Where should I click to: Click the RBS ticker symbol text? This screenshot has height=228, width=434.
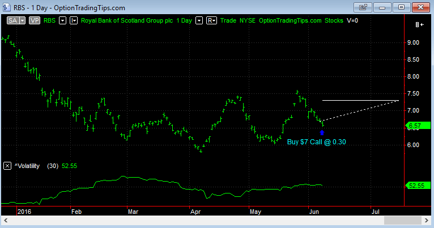tap(49, 21)
